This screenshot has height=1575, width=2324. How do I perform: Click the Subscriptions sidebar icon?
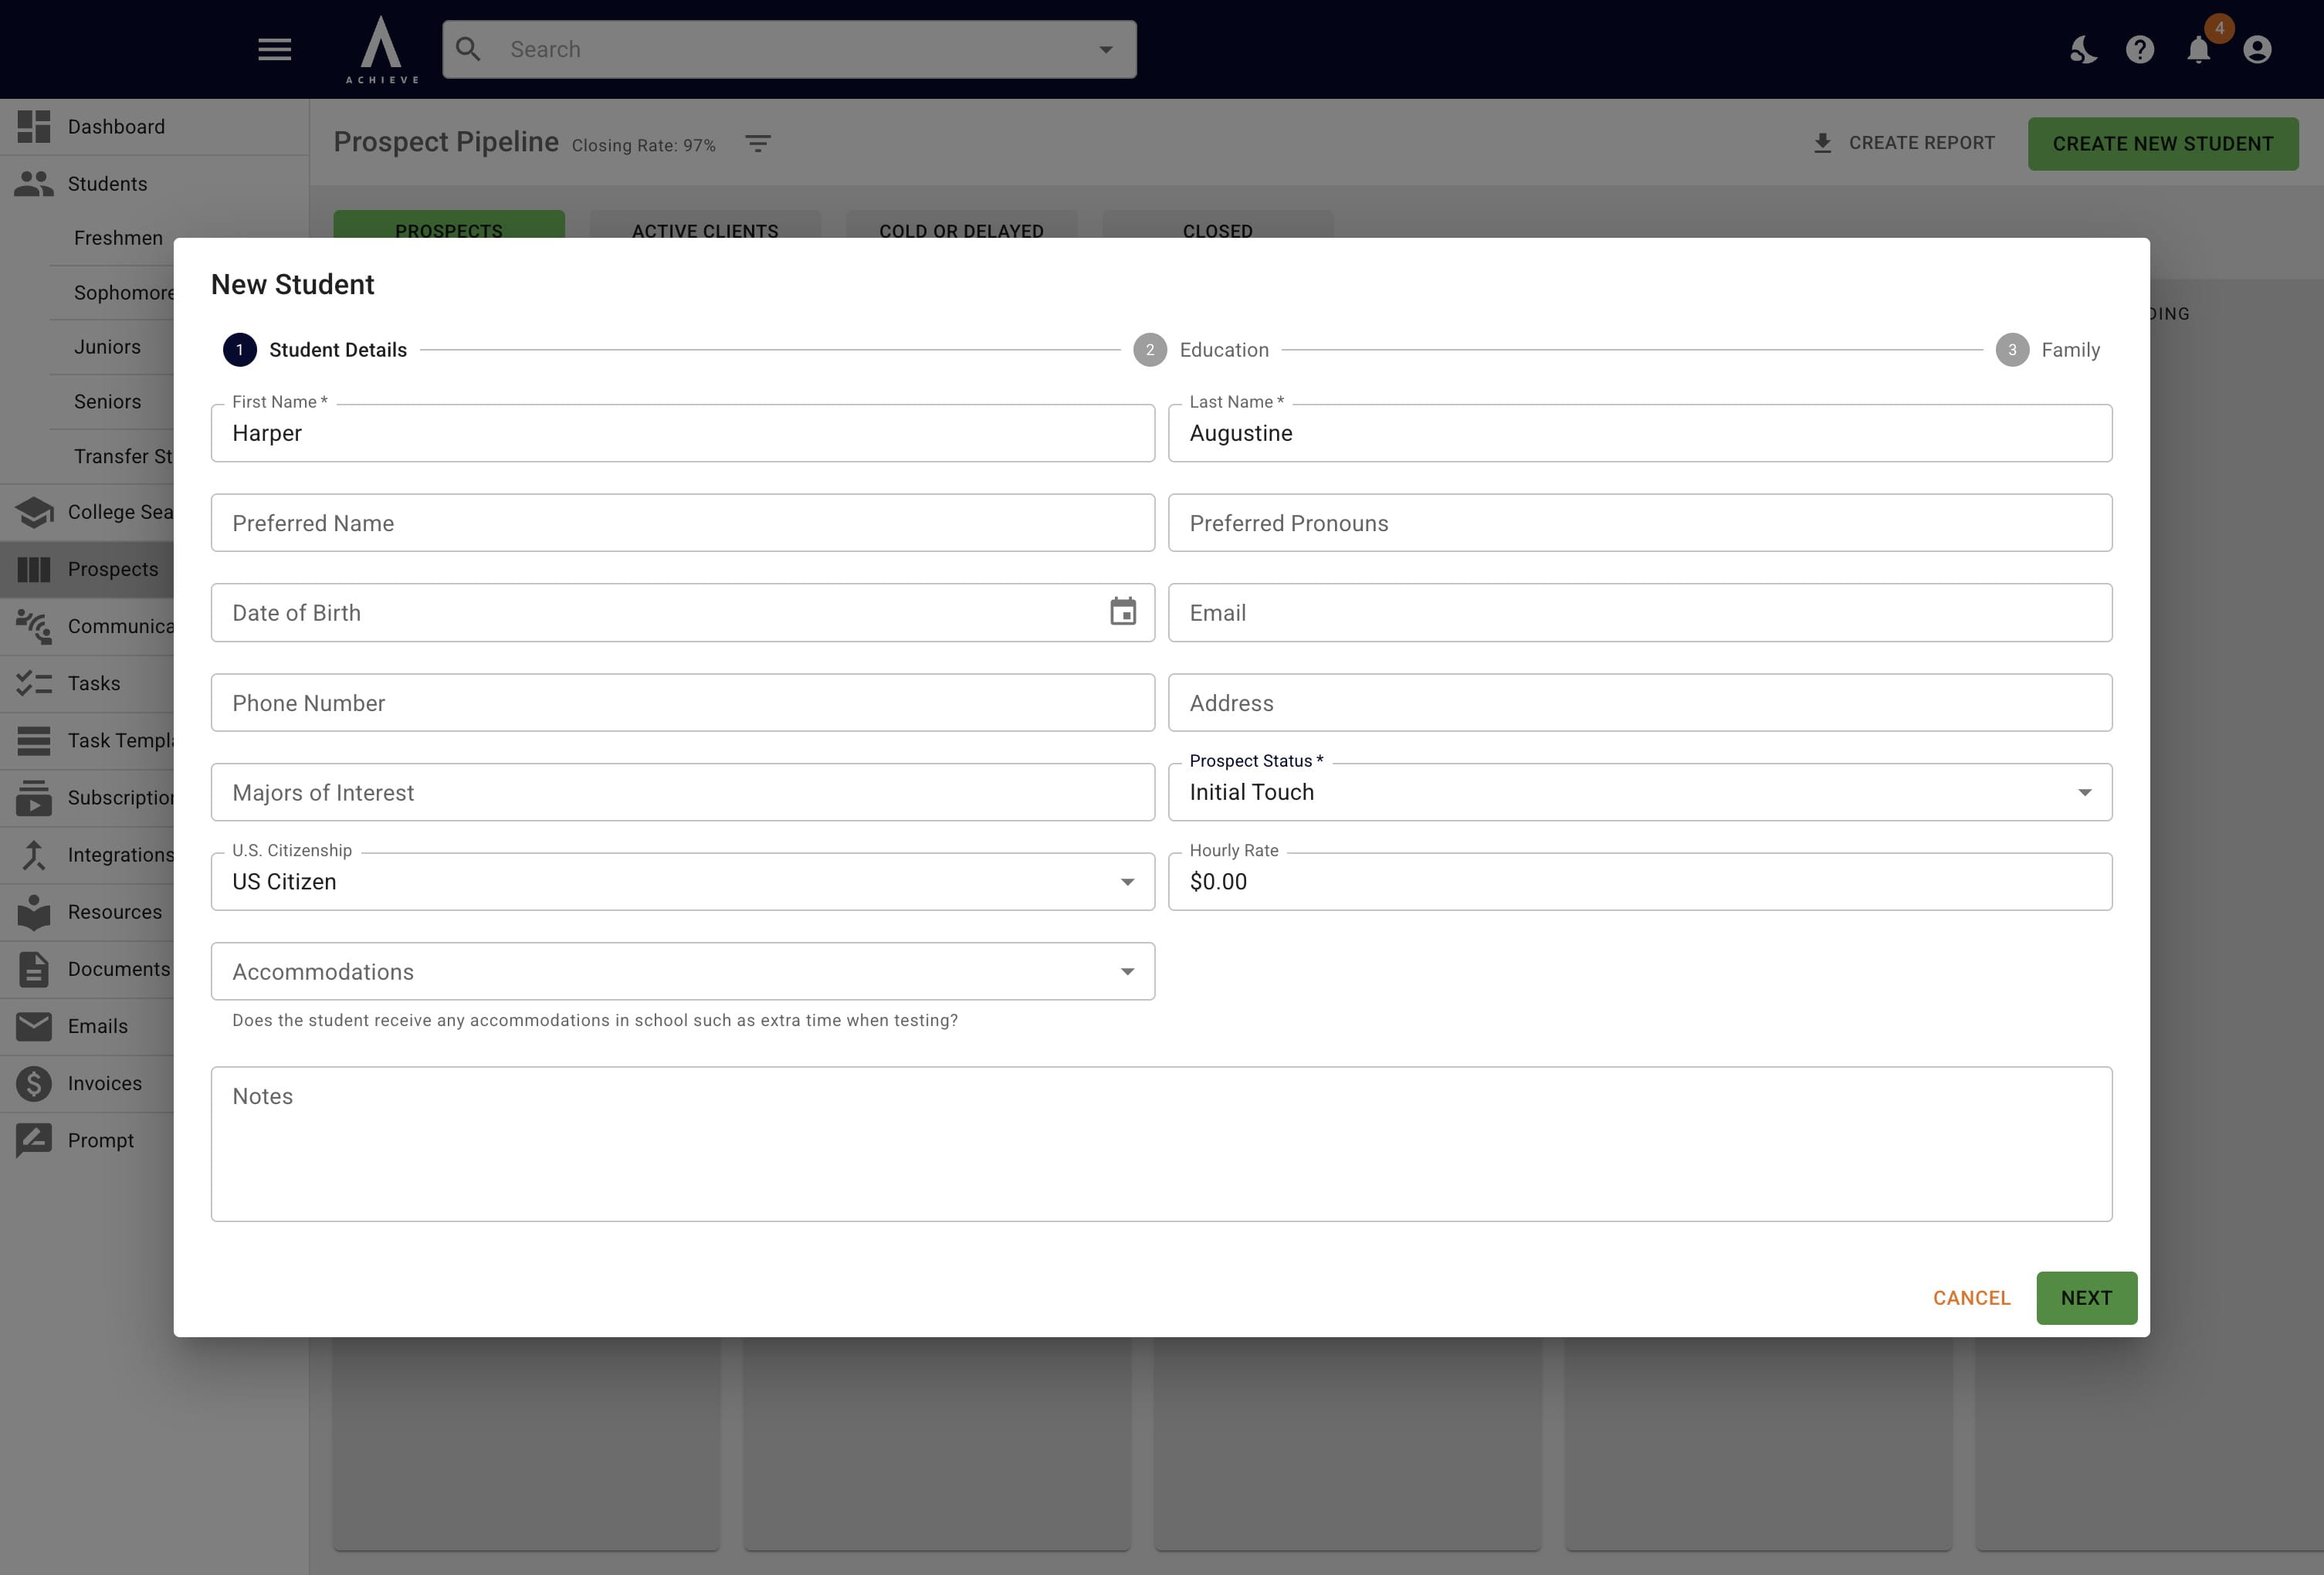33,798
